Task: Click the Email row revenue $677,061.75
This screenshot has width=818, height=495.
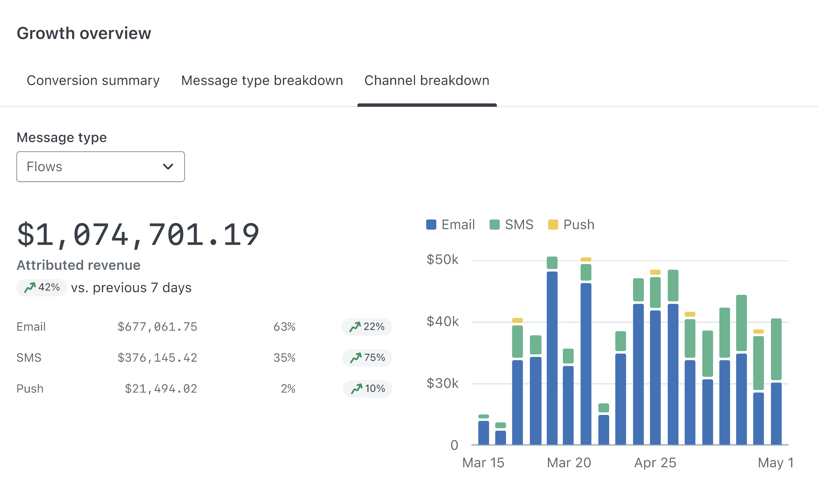Action: (x=157, y=327)
